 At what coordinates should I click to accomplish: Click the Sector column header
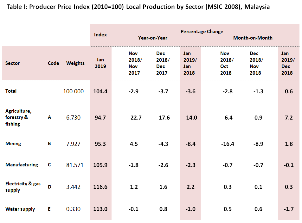tap(12, 63)
